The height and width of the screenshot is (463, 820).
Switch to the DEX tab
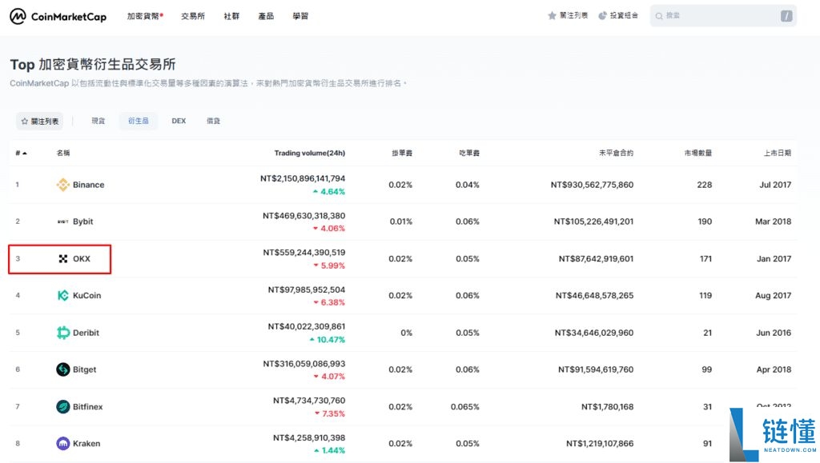click(179, 121)
